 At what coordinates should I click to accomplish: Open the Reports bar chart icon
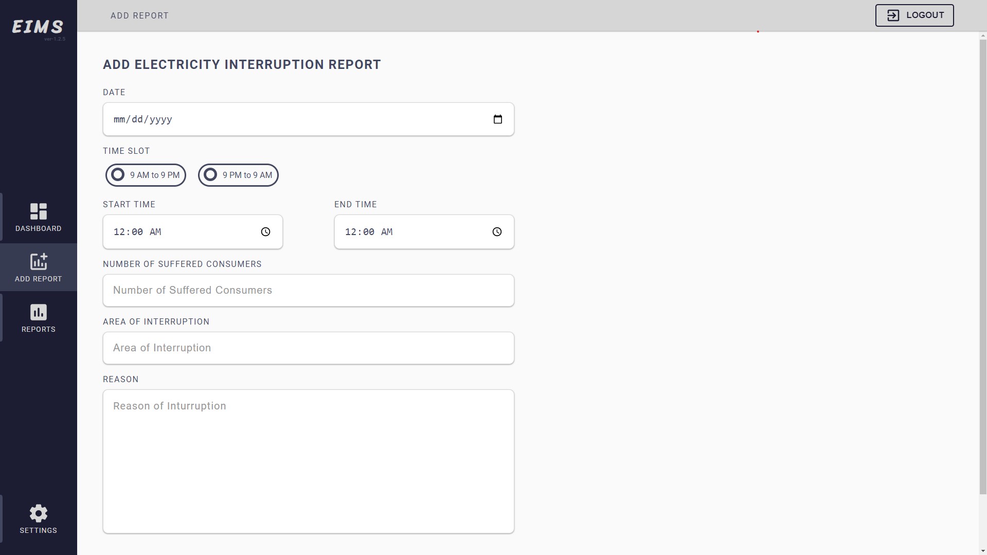coord(39,312)
